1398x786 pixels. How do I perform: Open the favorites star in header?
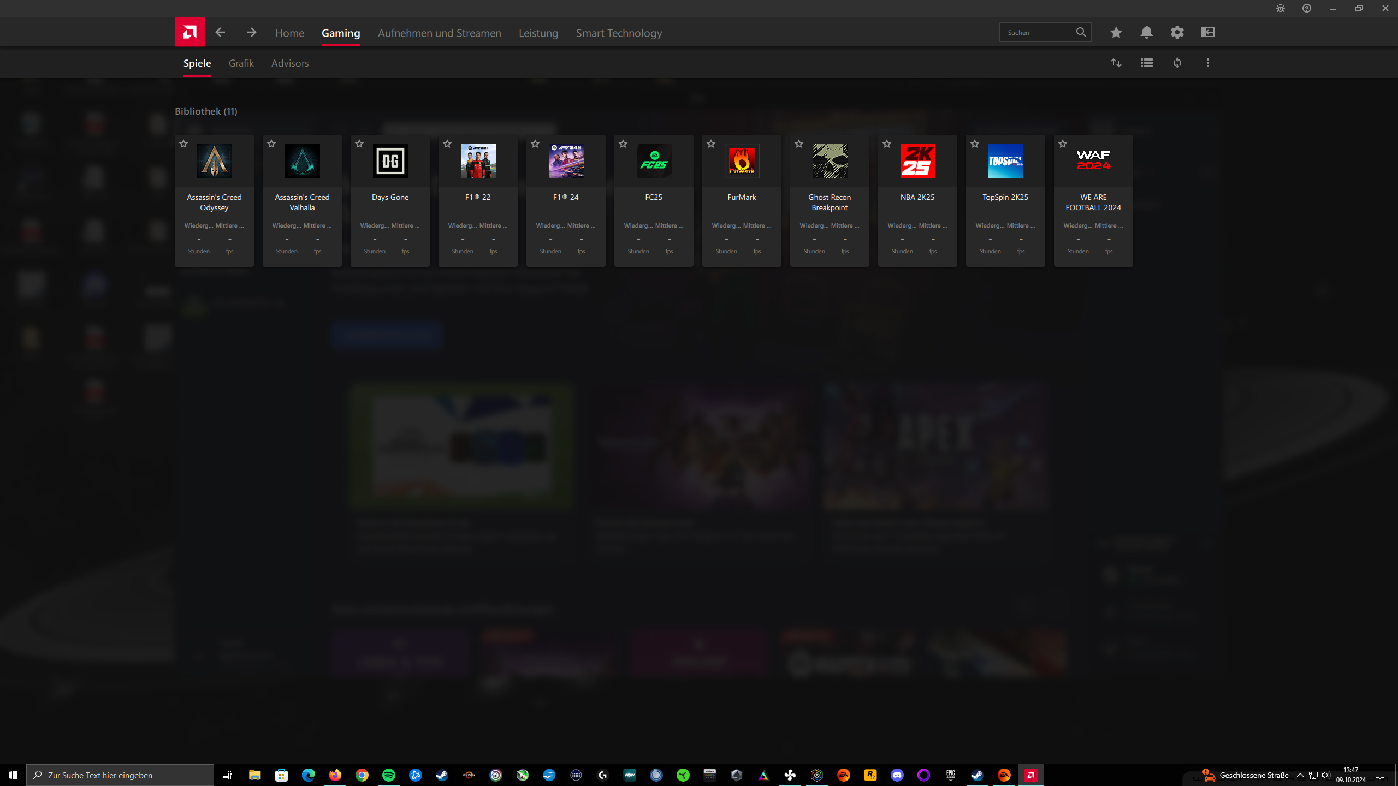1116,32
